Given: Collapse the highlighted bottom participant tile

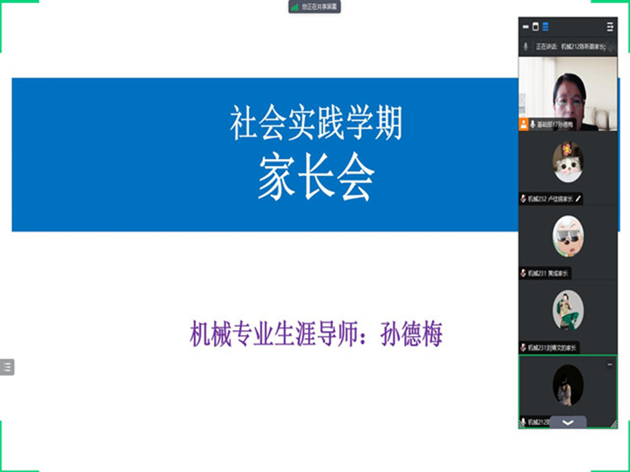Looking at the screenshot, I should click(x=610, y=363).
